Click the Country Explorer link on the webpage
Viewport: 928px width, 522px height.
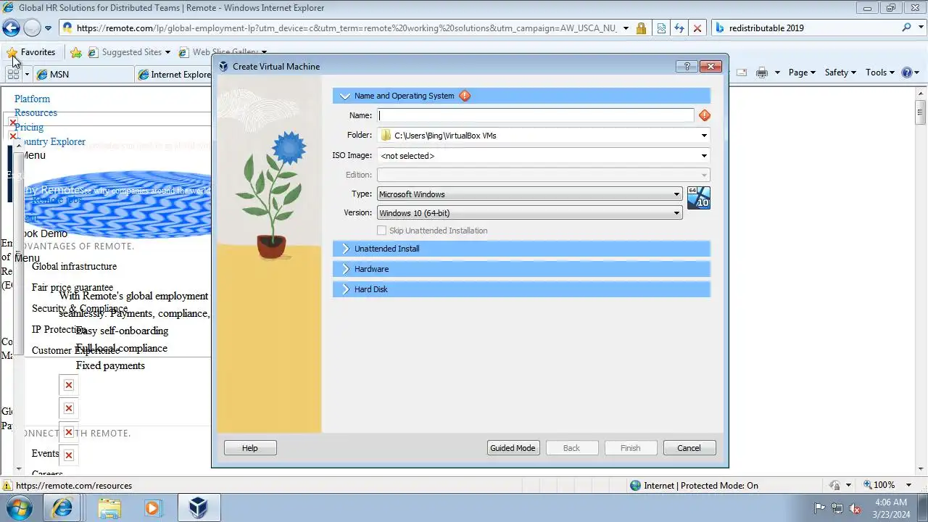coord(50,141)
